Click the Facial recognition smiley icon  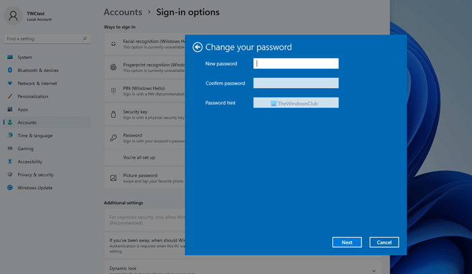point(113,44)
